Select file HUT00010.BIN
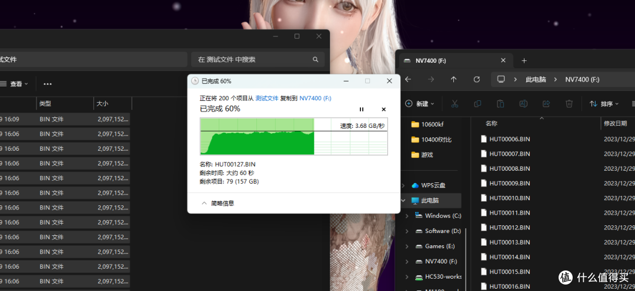 point(506,198)
